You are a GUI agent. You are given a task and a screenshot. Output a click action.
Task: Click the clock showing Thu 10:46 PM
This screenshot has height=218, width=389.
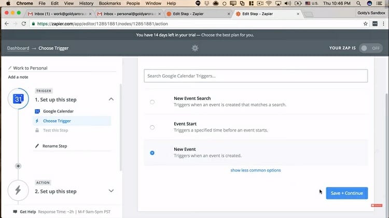tap(337, 4)
